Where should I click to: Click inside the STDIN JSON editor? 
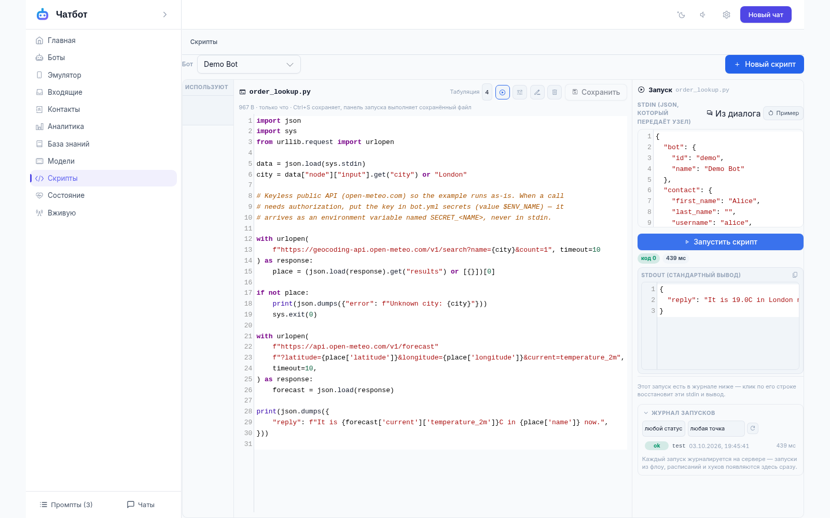[721, 179]
